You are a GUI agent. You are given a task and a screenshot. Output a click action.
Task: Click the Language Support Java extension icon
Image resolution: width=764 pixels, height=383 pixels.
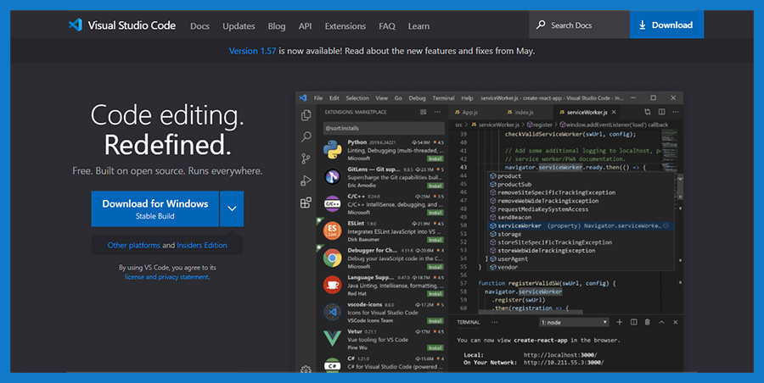(x=332, y=284)
